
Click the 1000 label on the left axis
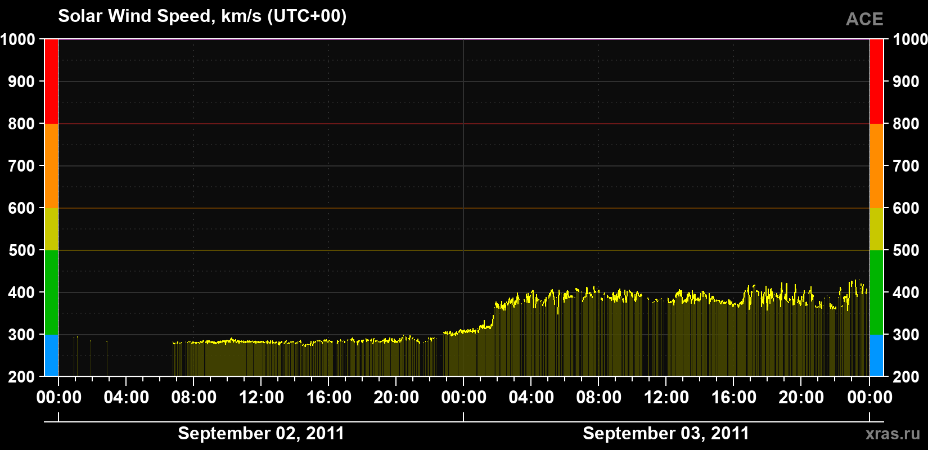click(x=17, y=39)
